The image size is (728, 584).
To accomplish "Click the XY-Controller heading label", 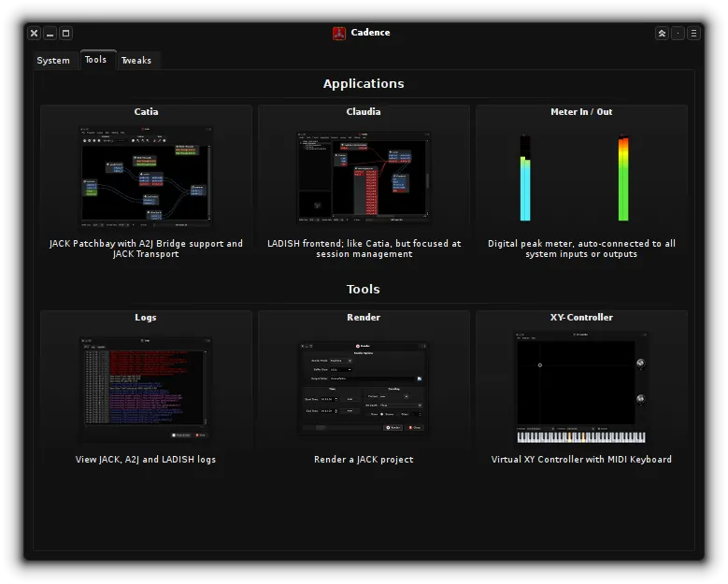I will (581, 318).
